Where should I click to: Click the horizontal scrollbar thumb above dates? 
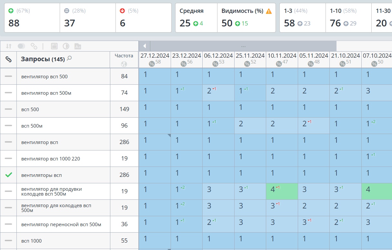(x=243, y=46)
